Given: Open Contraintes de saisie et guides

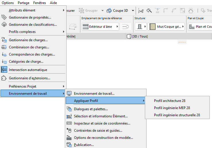Looking at the screenshot, I should tap(106, 131).
